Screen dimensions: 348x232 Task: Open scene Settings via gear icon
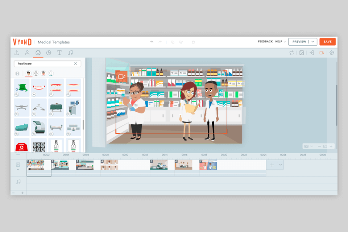click(x=332, y=53)
